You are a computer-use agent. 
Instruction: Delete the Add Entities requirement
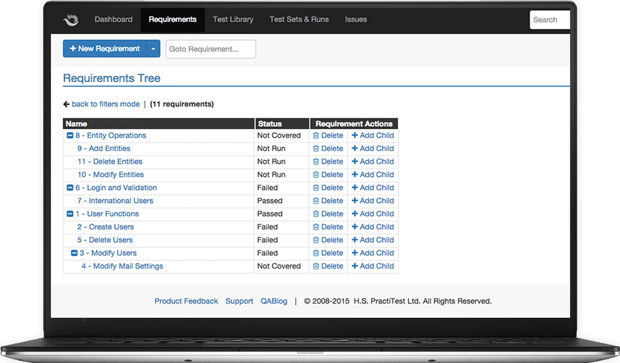click(x=328, y=148)
